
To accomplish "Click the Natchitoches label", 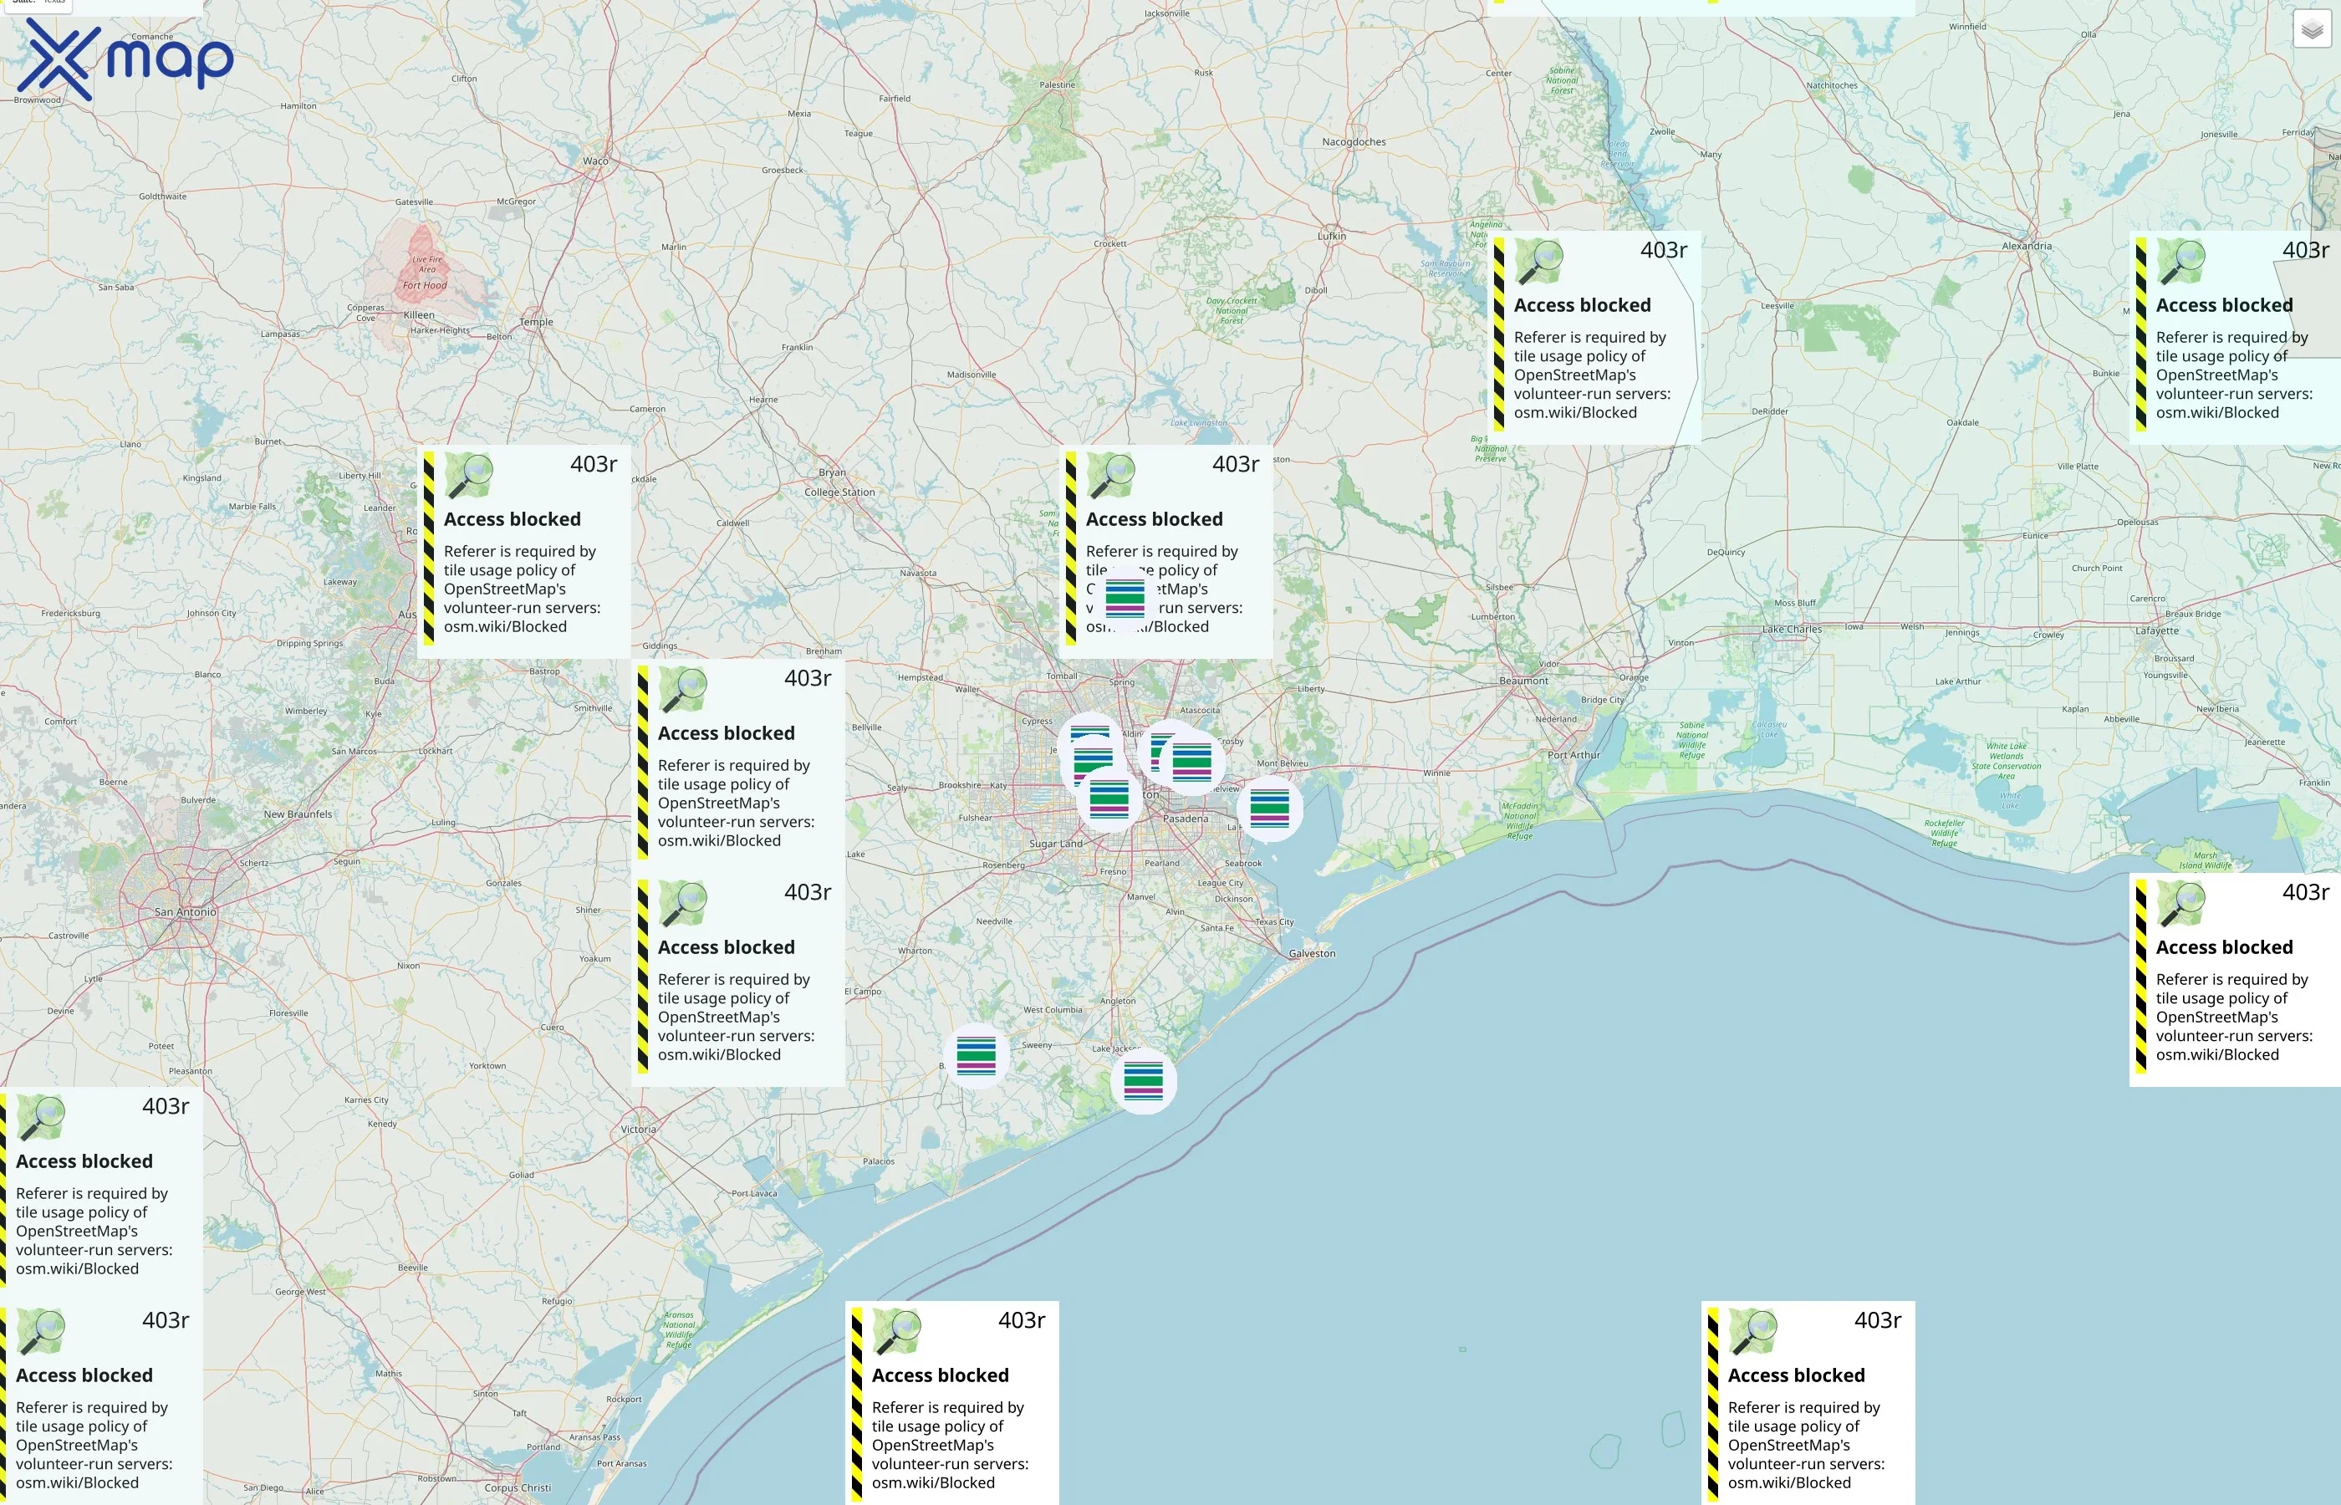I will [x=1832, y=85].
